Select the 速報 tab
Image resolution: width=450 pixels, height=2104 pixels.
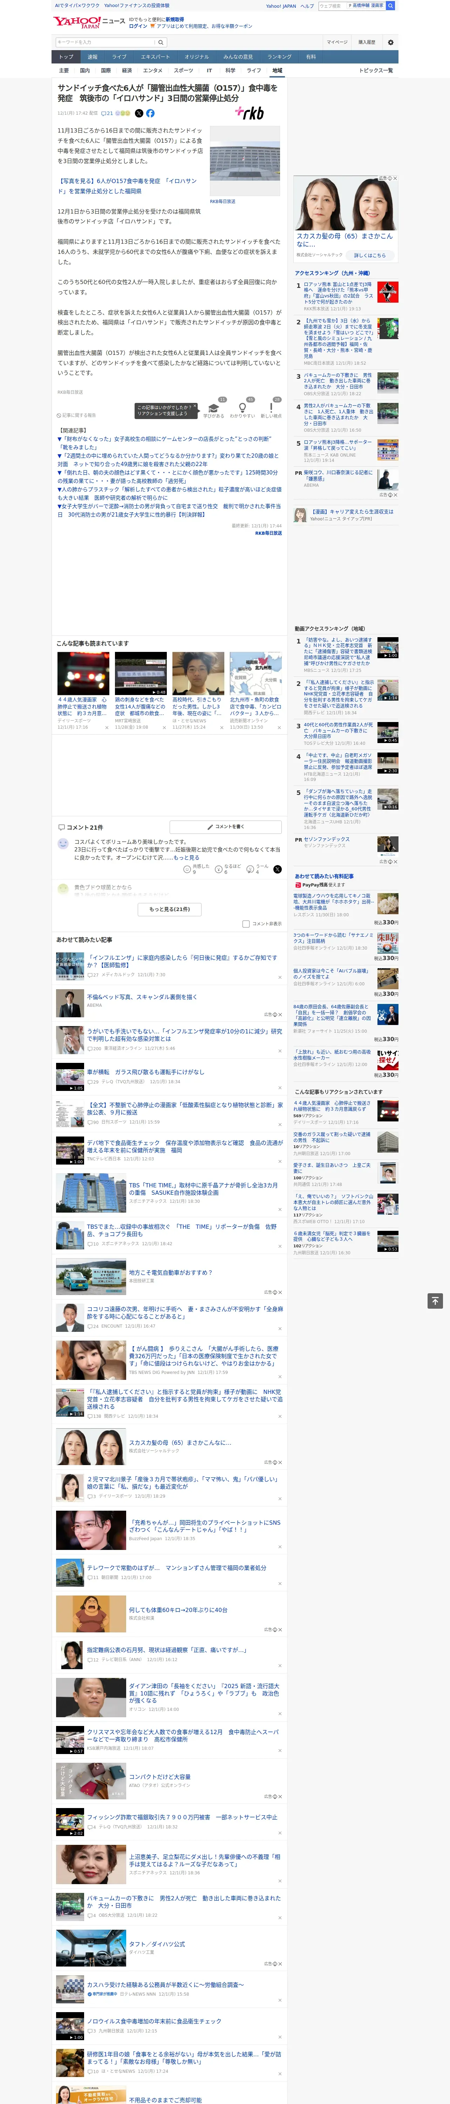click(92, 57)
